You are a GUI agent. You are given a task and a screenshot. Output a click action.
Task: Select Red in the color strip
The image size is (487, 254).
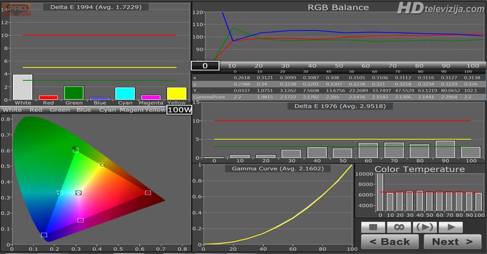tap(36, 110)
